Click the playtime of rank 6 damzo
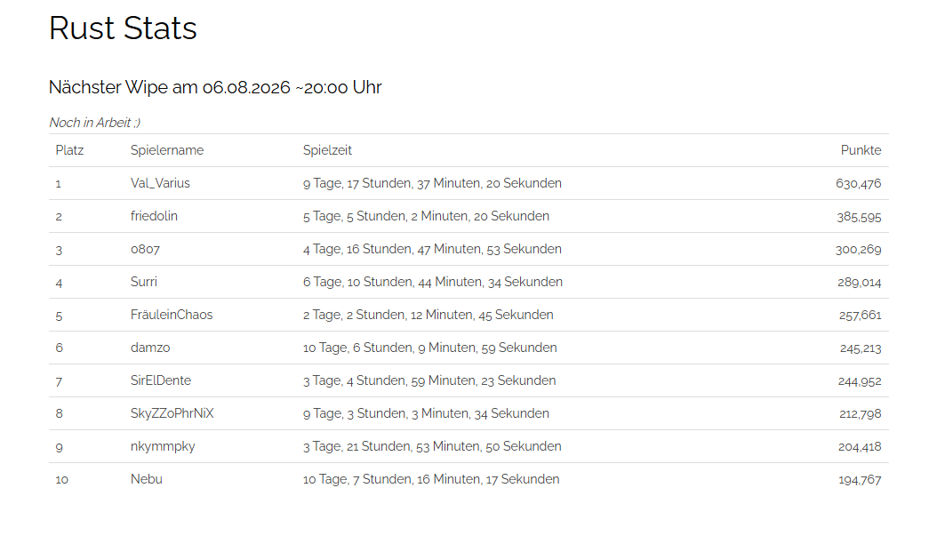The image size is (945, 536). (x=429, y=348)
